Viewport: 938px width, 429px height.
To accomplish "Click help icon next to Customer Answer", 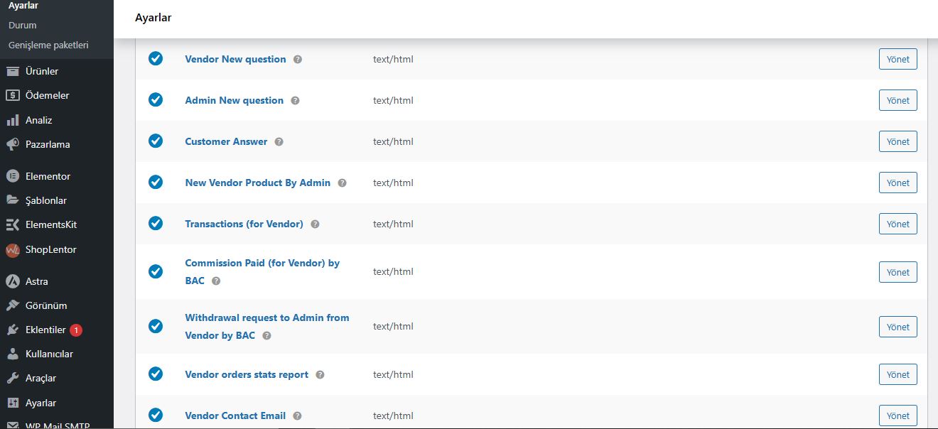I will (279, 142).
